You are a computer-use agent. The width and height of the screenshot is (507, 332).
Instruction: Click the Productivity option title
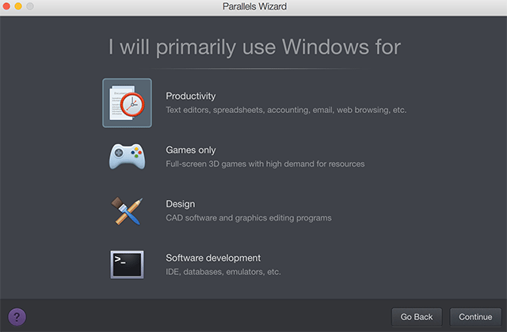pyautogui.click(x=191, y=96)
